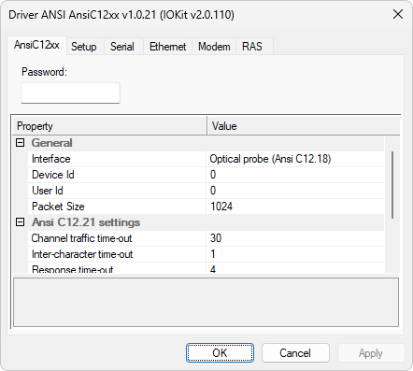Click the Password input field
413x371 pixels.
click(x=70, y=93)
